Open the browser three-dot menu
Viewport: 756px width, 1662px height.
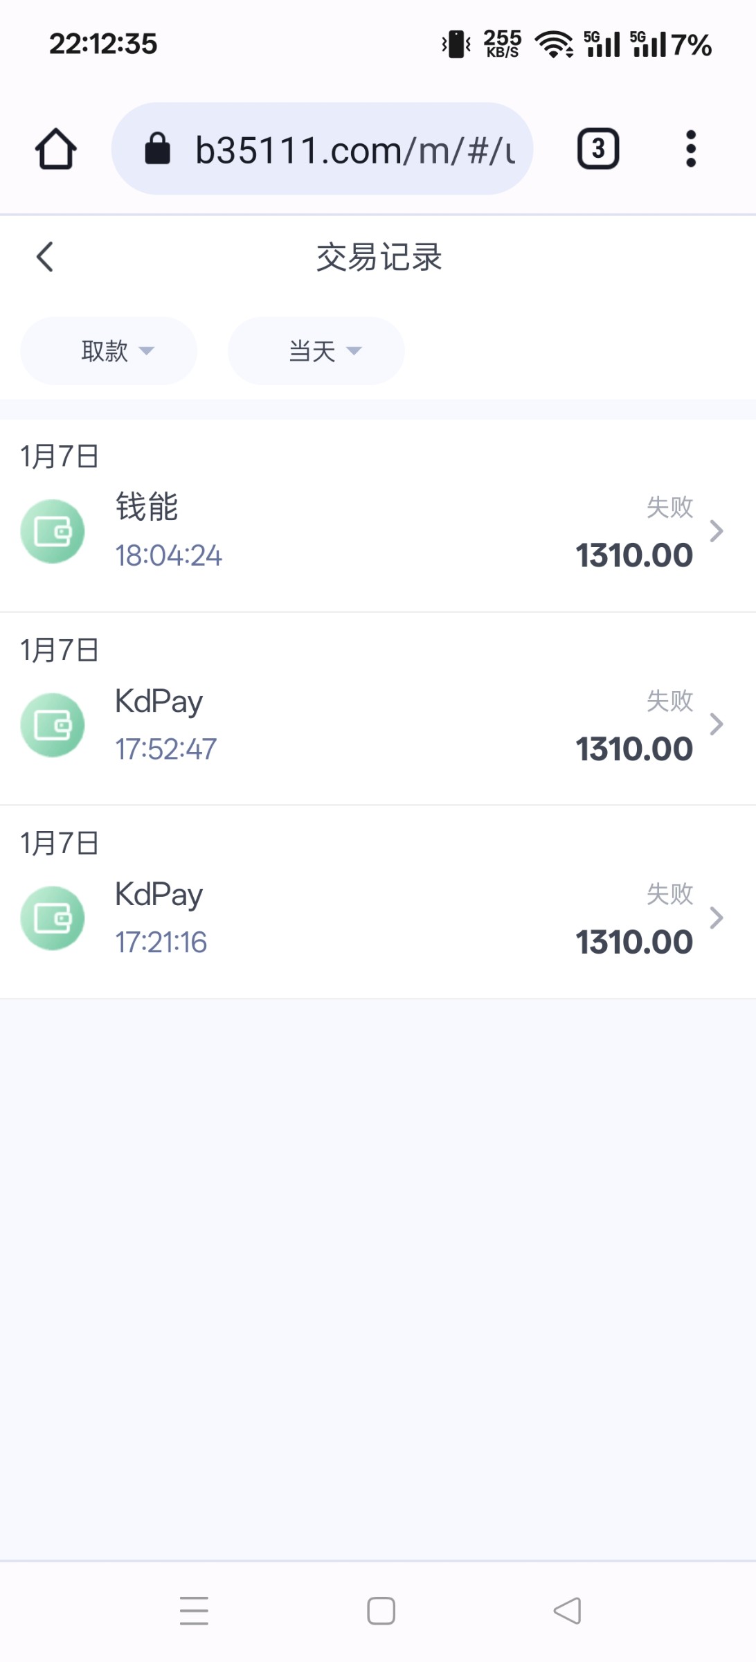click(690, 149)
